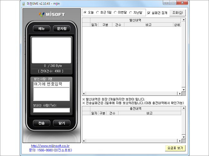
Task: Click 일자 column header in 발신내역
Action: pyautogui.click(x=94, y=25)
